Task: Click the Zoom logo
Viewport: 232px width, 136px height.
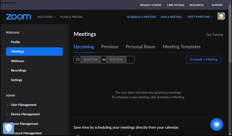Action: [18, 17]
